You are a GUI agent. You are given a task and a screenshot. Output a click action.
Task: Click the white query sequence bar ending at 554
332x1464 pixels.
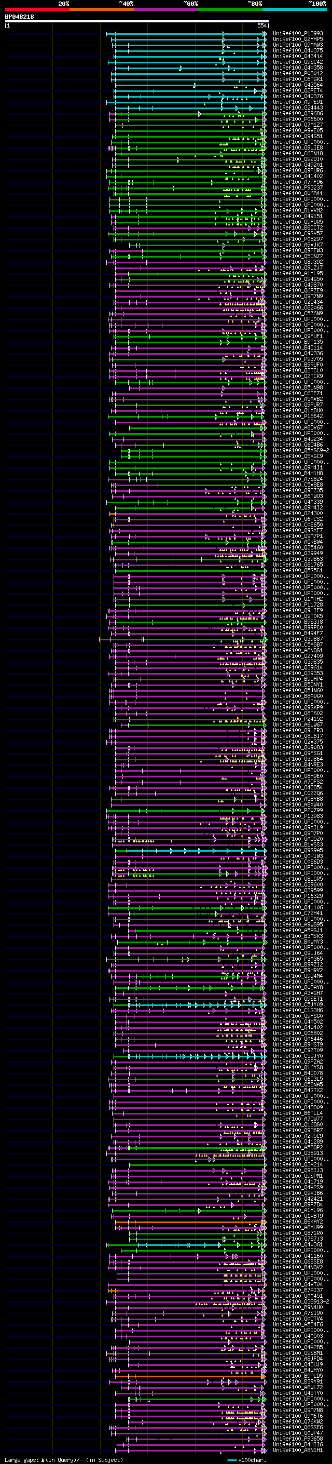137,22
